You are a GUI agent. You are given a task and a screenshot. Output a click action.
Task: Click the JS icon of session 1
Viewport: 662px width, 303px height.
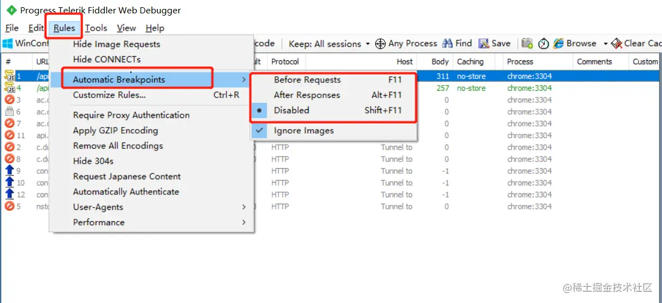click(9, 76)
